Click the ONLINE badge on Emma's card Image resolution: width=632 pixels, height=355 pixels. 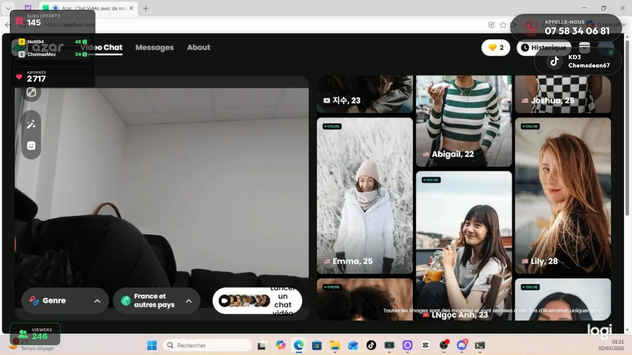point(332,127)
